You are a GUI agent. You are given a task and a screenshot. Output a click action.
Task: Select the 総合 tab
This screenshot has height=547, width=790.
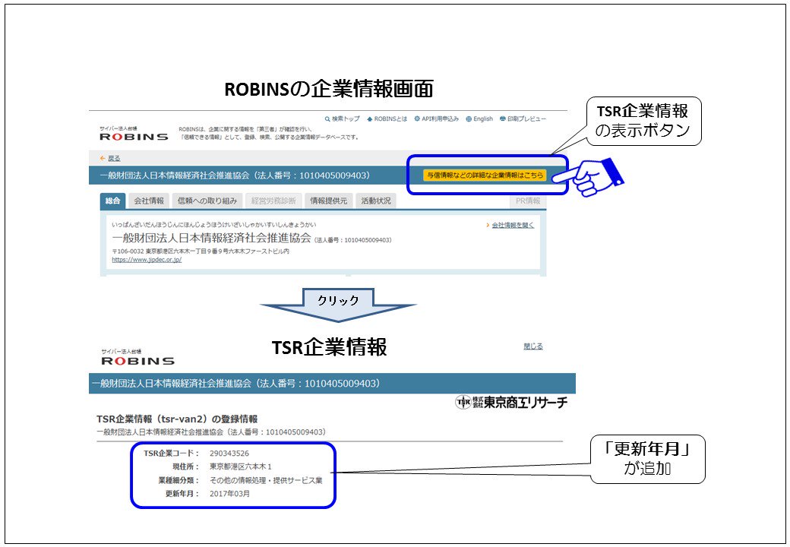[x=113, y=201]
